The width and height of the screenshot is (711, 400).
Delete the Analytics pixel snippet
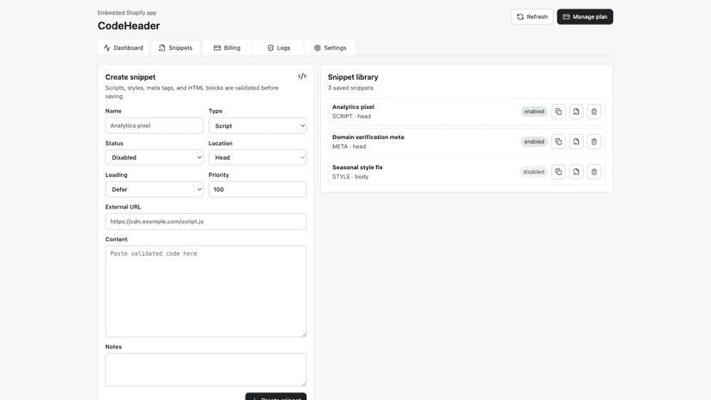pyautogui.click(x=594, y=112)
